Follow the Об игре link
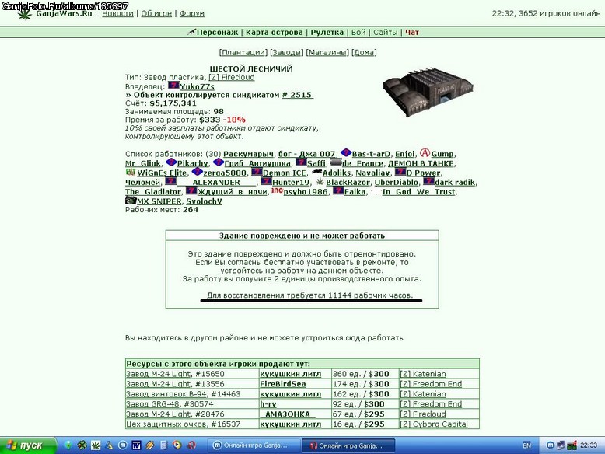 pos(156,13)
